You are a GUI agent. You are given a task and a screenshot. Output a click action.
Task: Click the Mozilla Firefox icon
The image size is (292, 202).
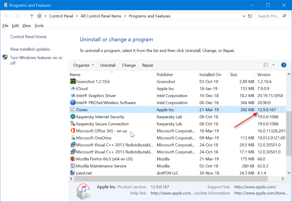(x=73, y=159)
